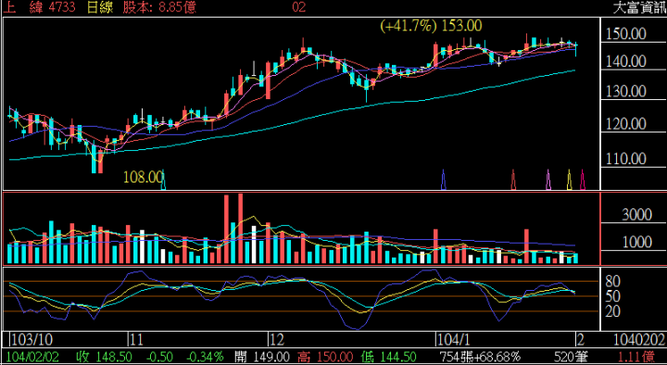The width and height of the screenshot is (667, 365).
Task: Click the blue triangle marker below January candles
Action: point(443,180)
